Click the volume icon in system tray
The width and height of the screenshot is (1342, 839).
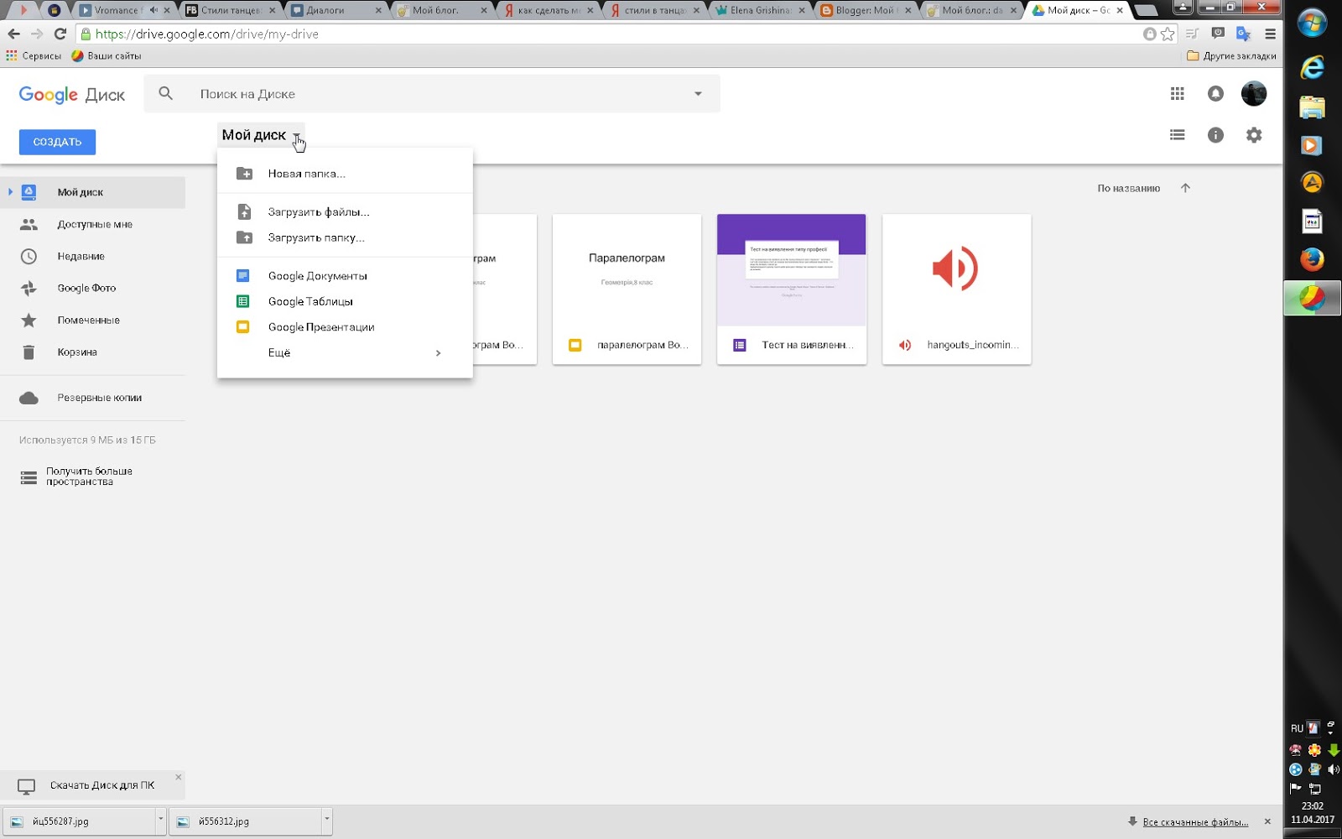1334,769
